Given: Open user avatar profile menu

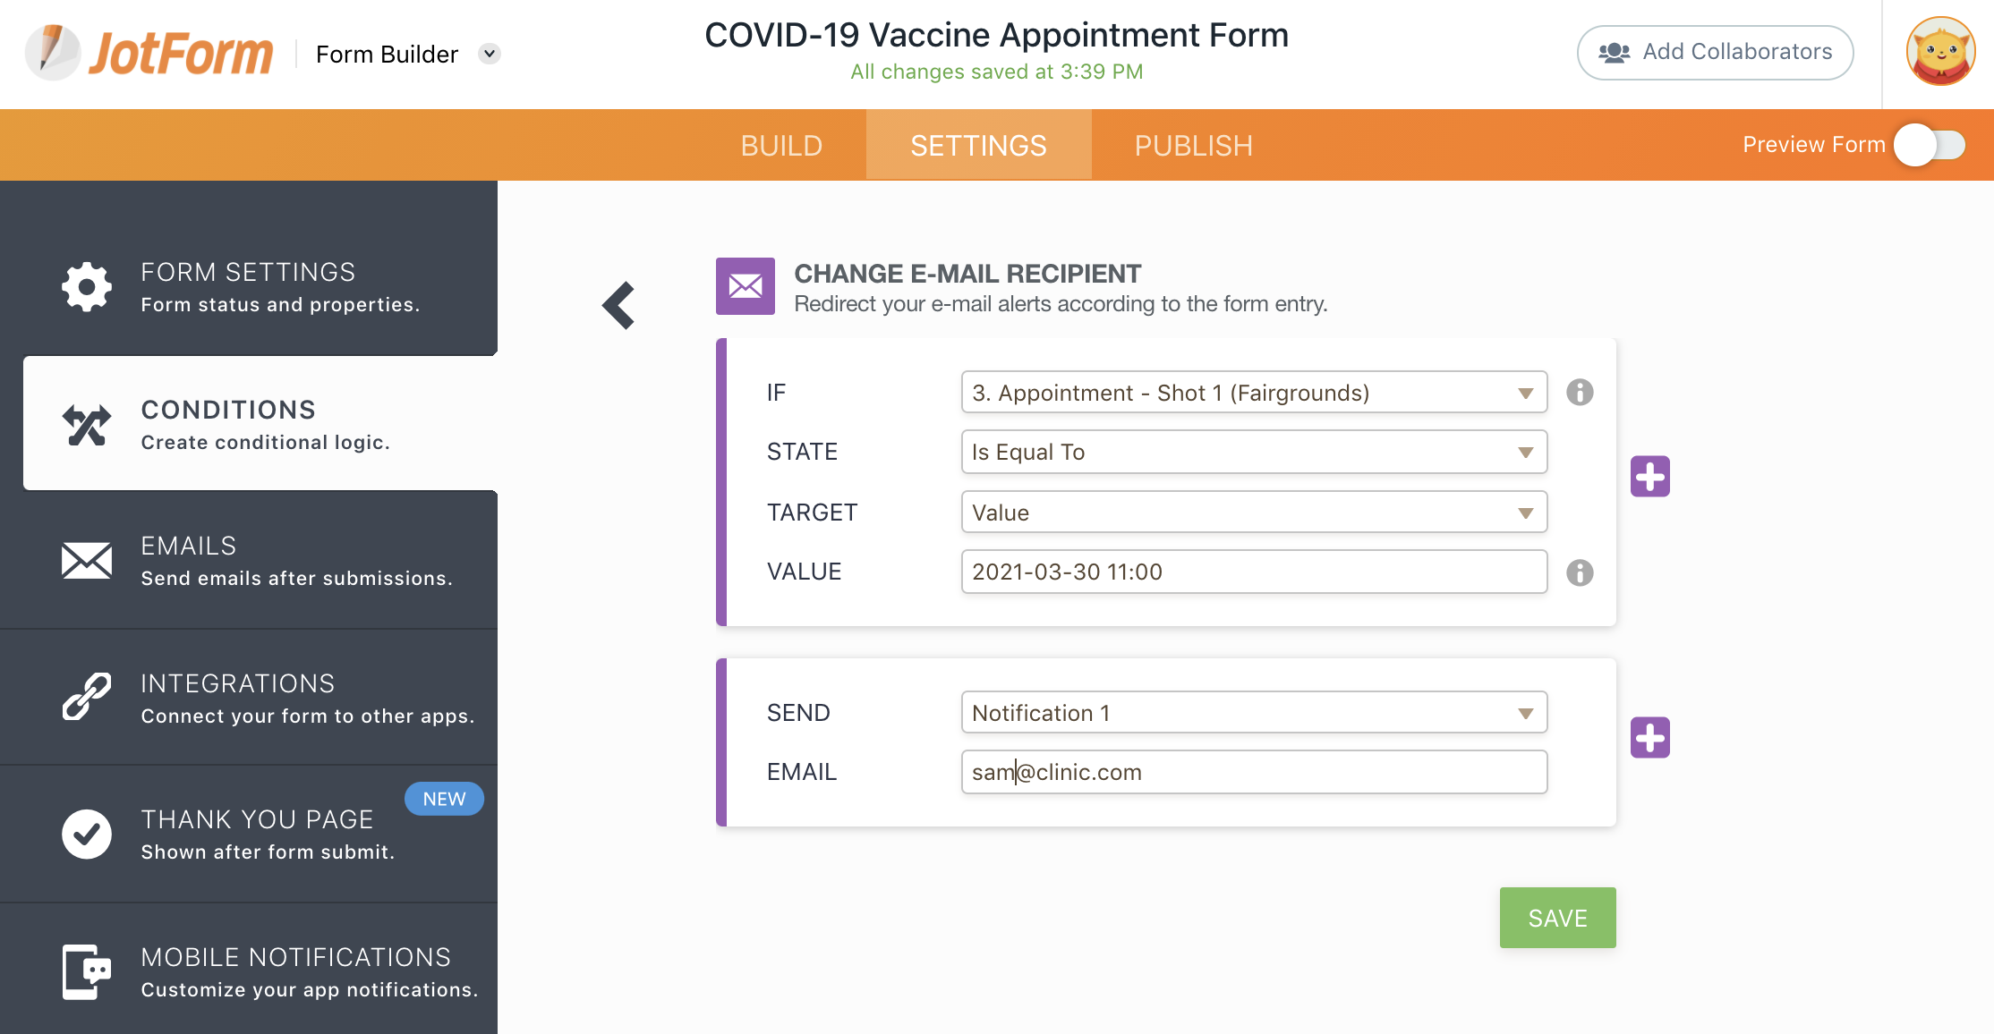Looking at the screenshot, I should (1940, 52).
